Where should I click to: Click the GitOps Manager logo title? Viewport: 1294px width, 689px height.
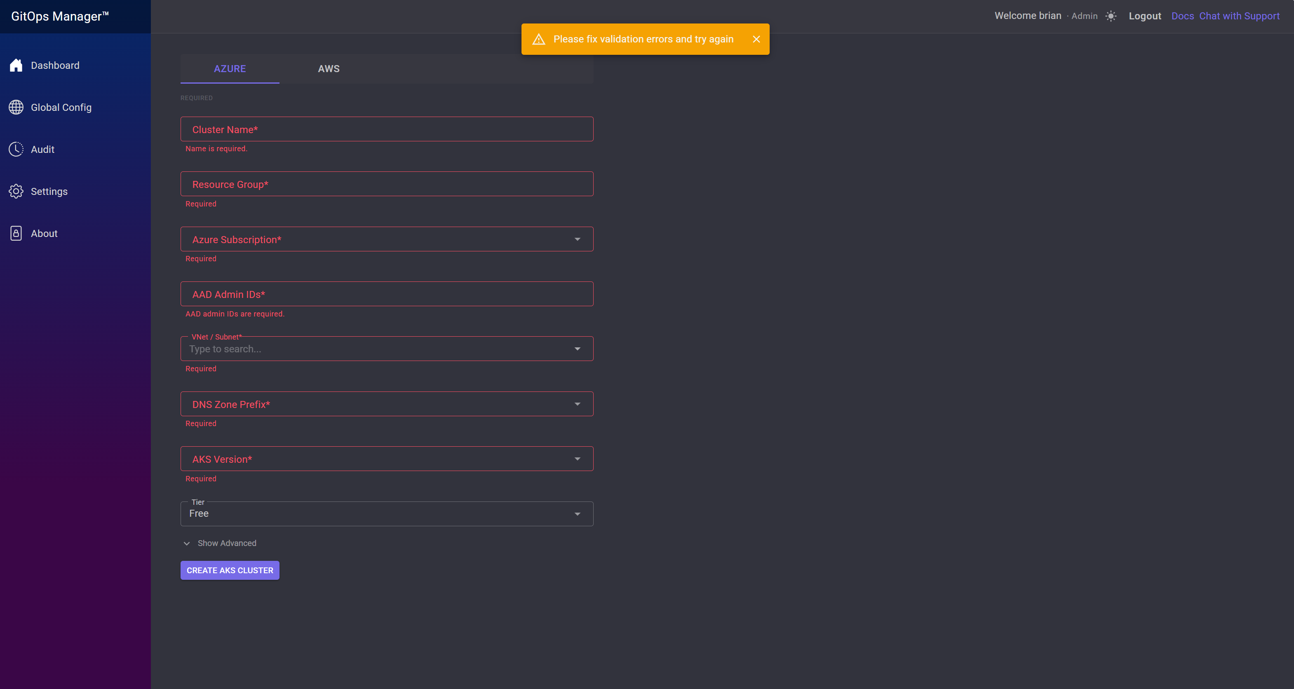pos(60,16)
